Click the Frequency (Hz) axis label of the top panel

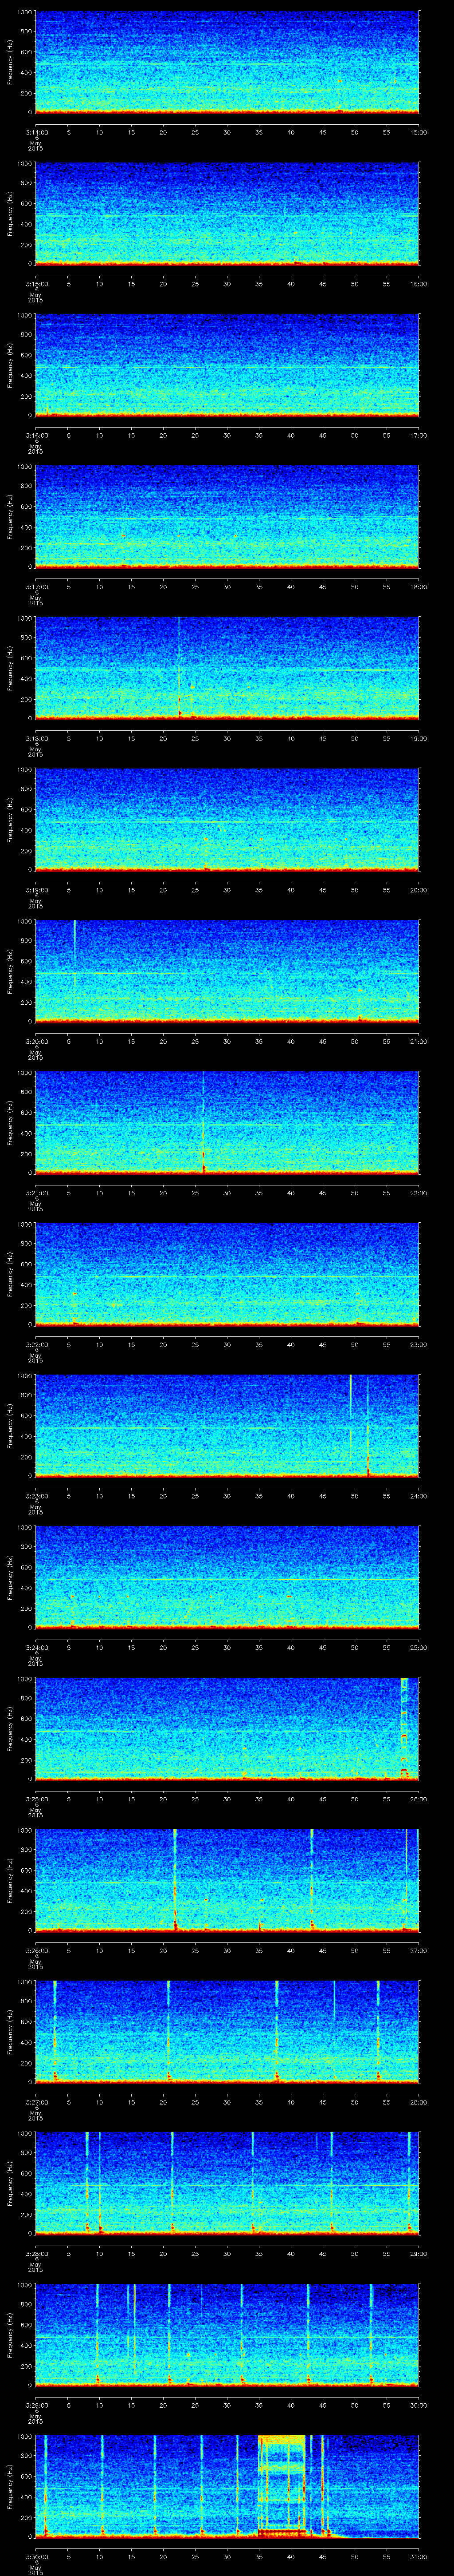(x=10, y=62)
